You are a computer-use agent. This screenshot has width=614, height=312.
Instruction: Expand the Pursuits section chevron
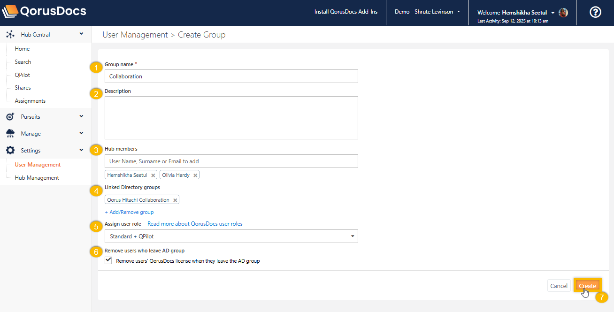pyautogui.click(x=81, y=117)
